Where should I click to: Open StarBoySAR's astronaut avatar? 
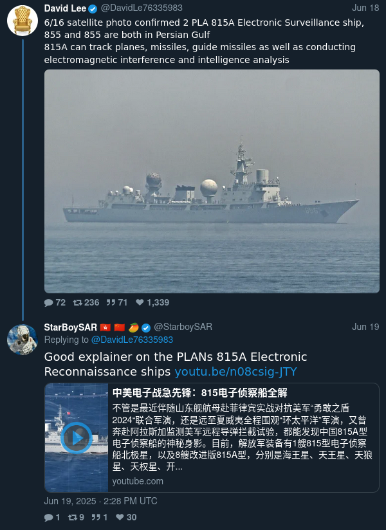coord(23,340)
